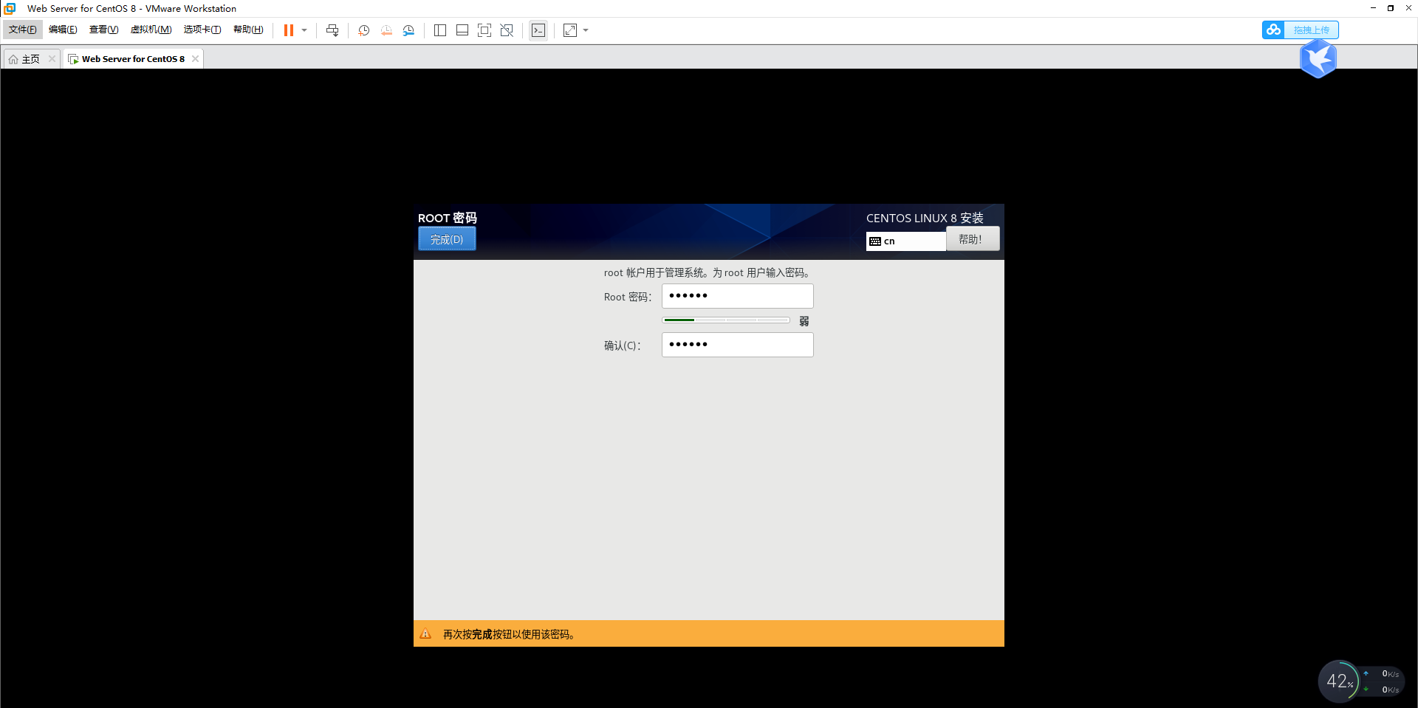Focus the Root 密码 password field
This screenshot has width=1418, height=708.
(737, 296)
